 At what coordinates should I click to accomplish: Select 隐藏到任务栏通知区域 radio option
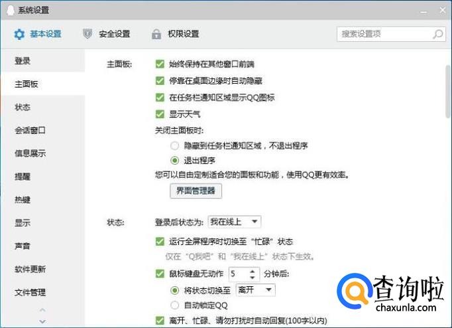[174, 145]
